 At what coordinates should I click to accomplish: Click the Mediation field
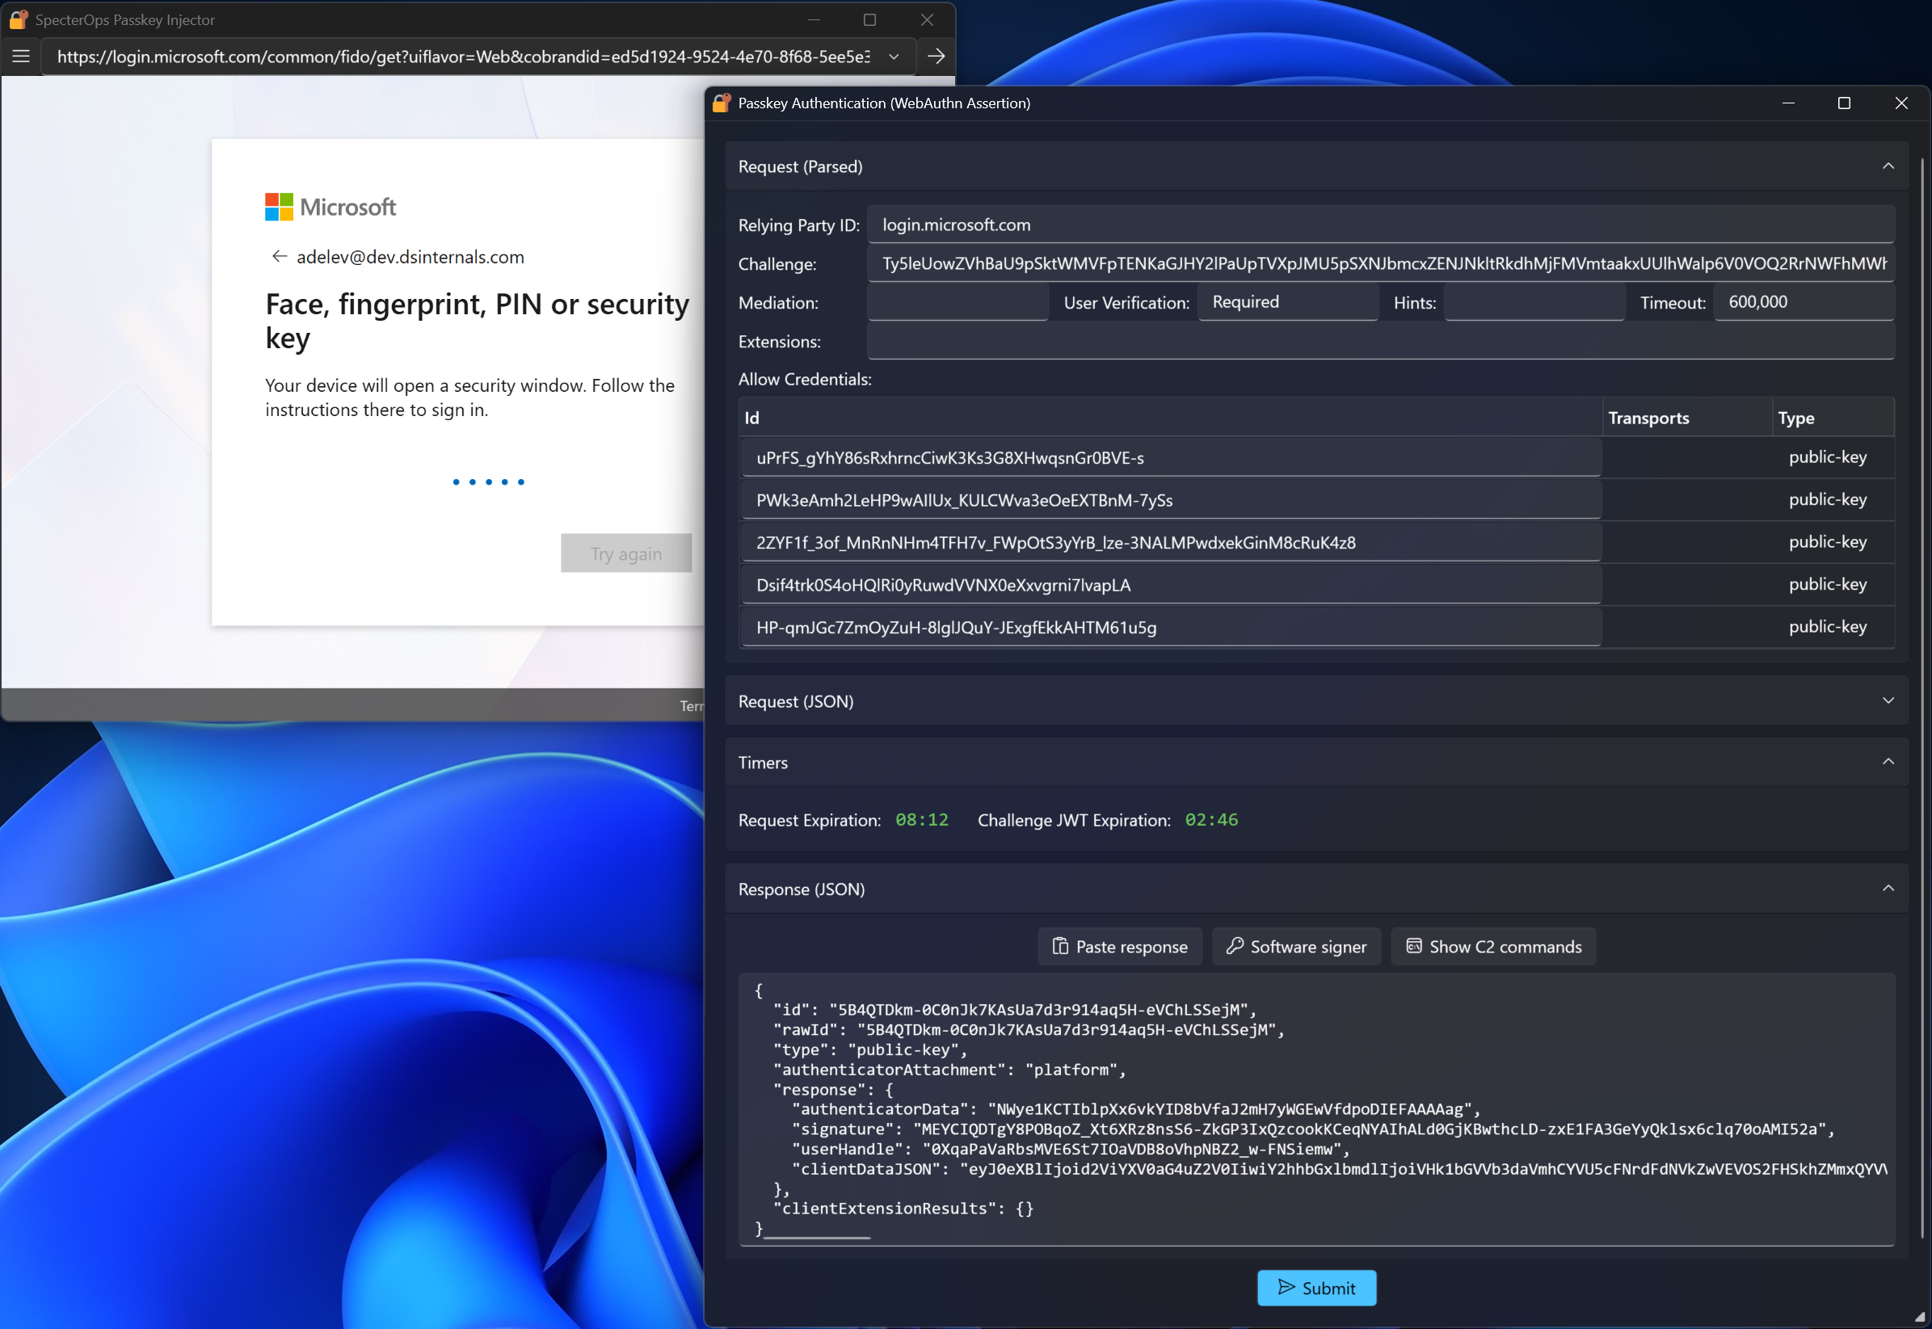[x=958, y=302]
